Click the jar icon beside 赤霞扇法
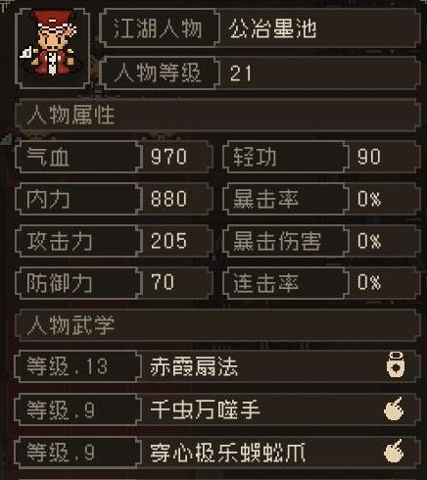 coord(396,365)
